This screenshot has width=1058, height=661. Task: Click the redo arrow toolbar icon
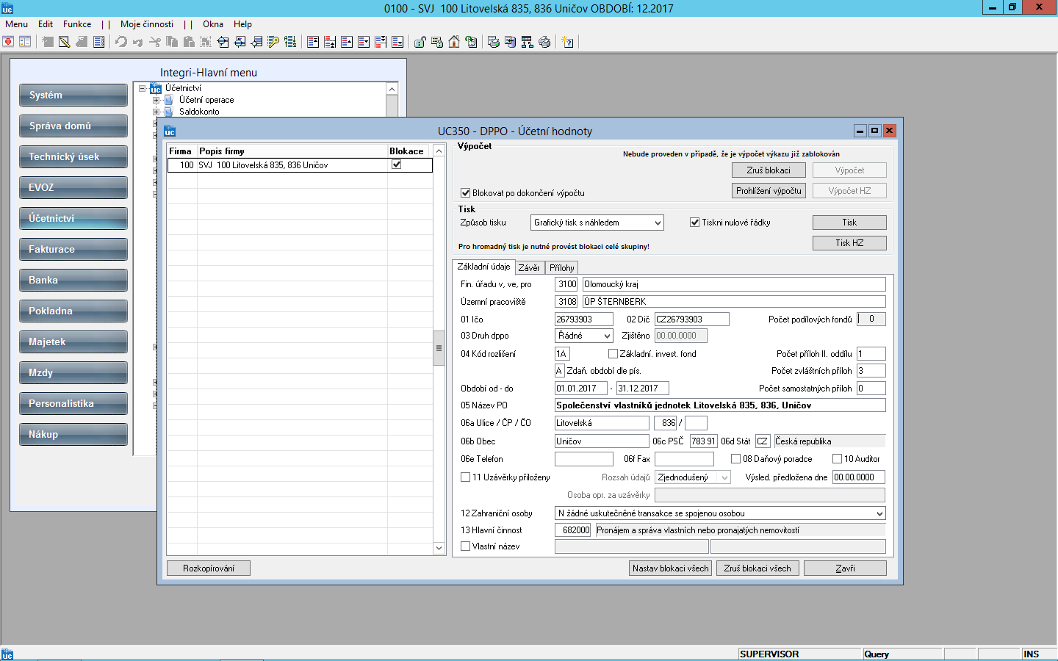click(x=137, y=42)
